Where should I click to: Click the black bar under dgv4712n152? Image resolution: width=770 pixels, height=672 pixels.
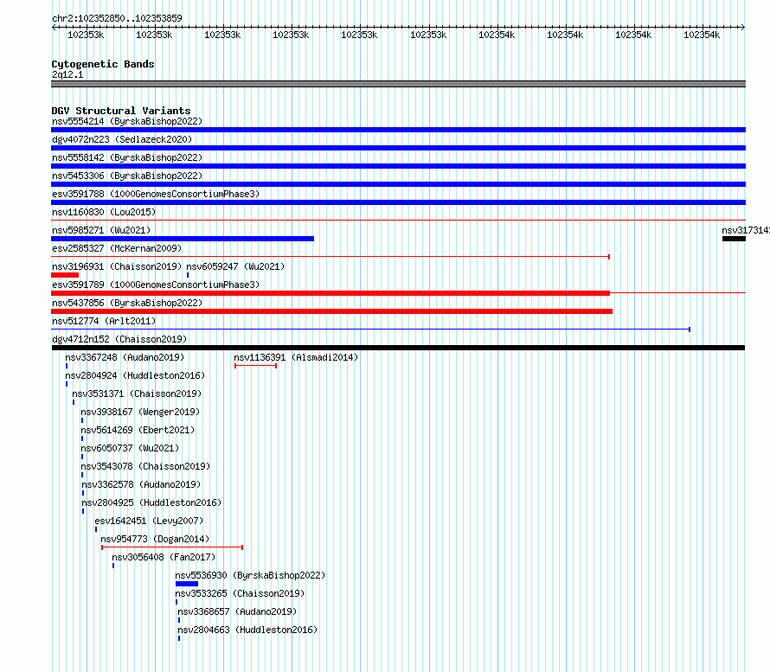coord(398,348)
